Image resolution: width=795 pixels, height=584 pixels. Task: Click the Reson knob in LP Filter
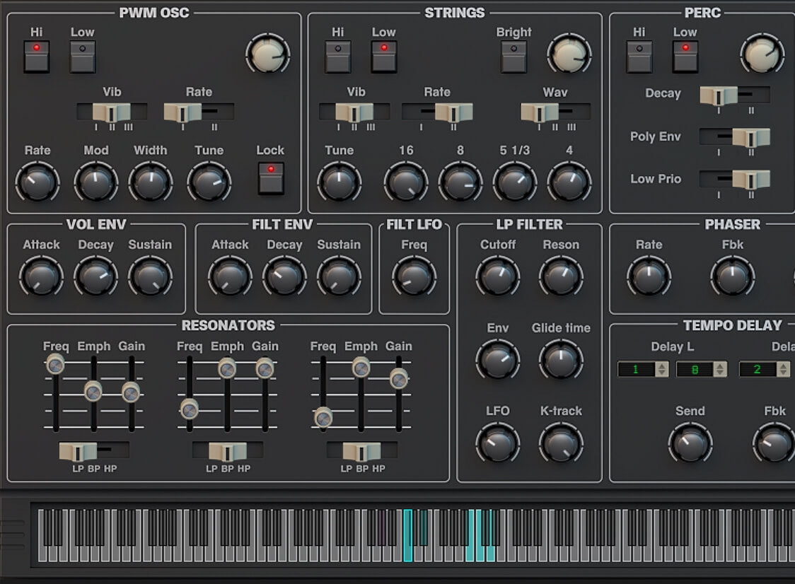(561, 276)
